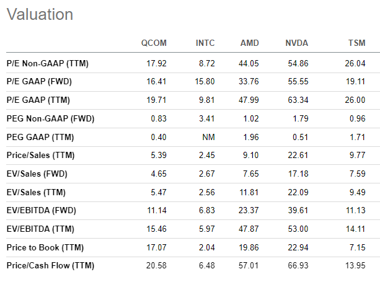Click the PEG Non-GAAP (FWD) label
380x282 pixels.
tap(50, 118)
